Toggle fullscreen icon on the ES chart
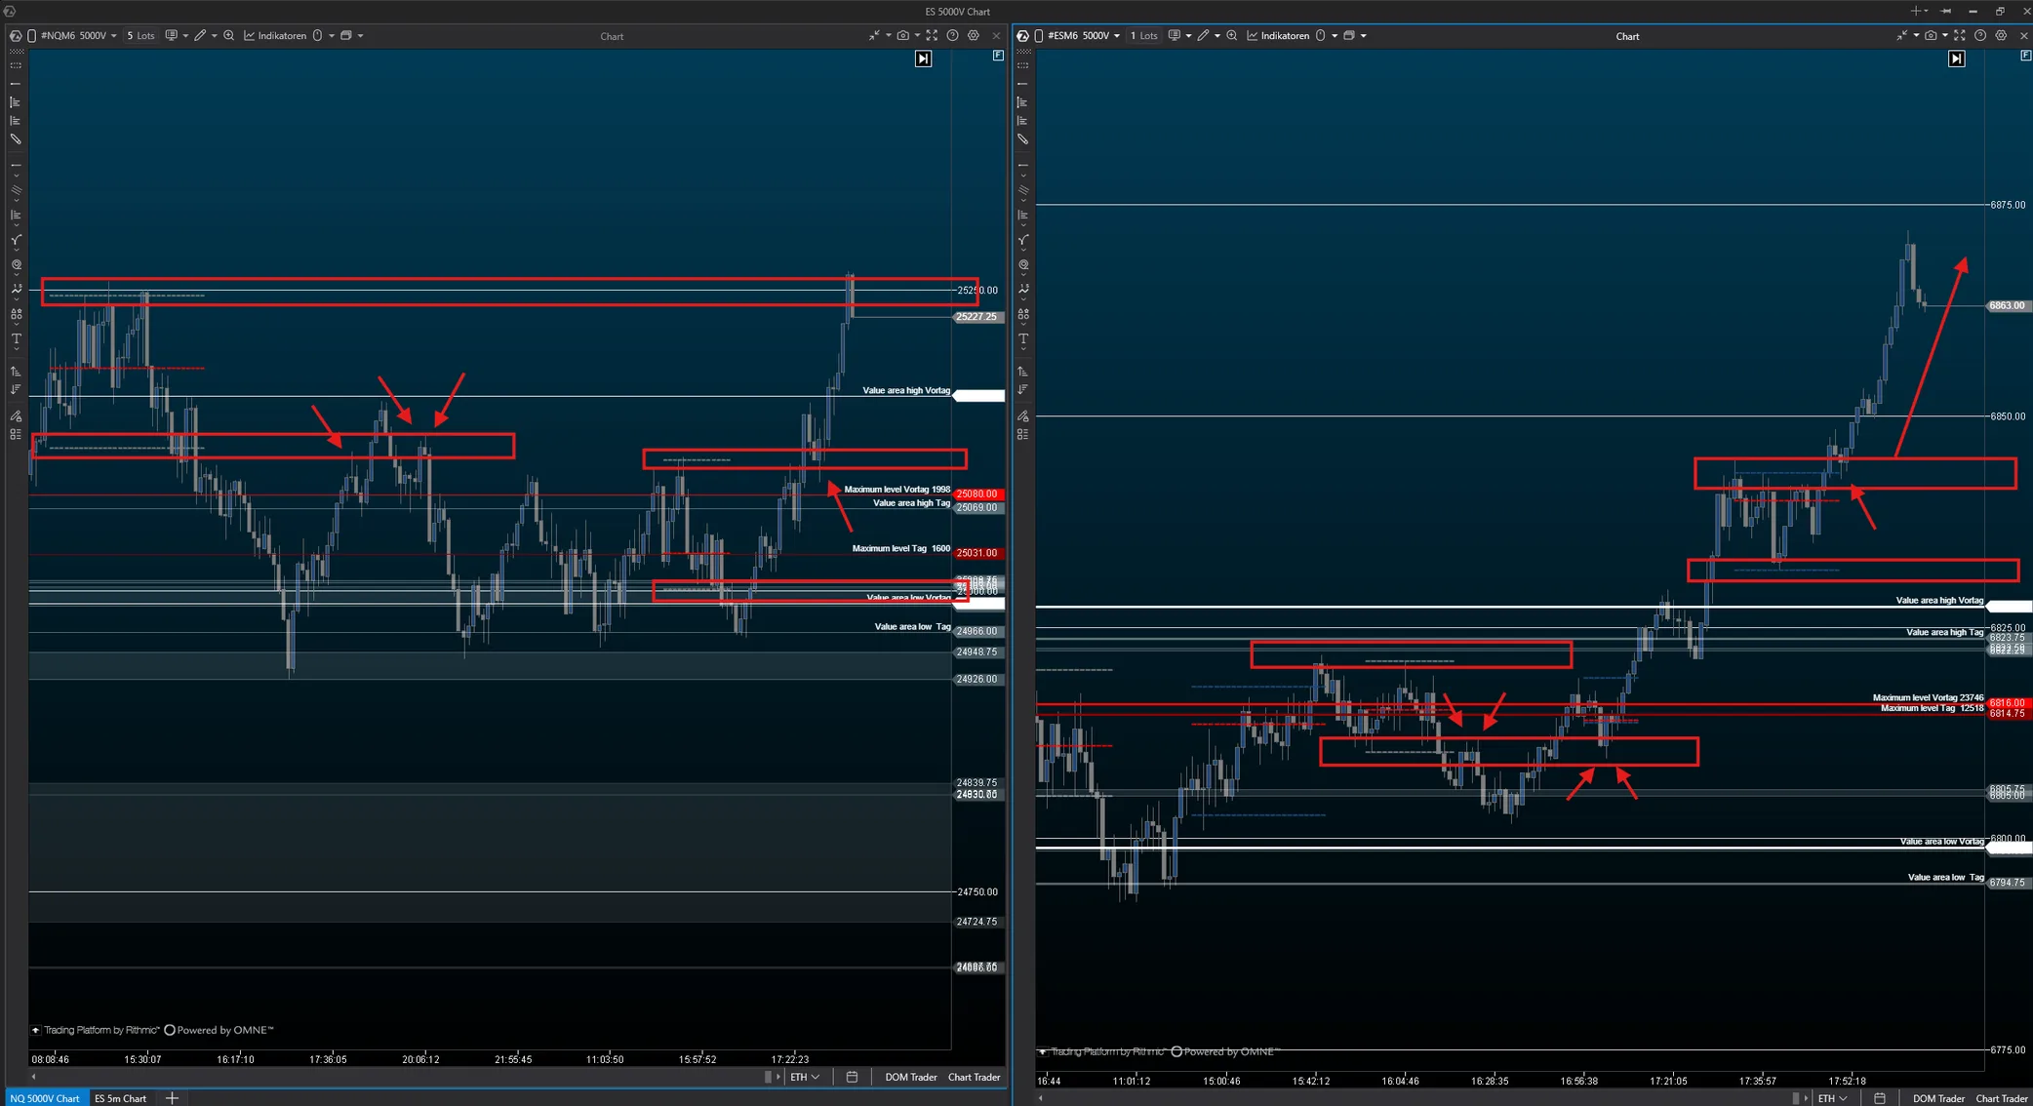This screenshot has height=1106, width=2033. point(1960,36)
